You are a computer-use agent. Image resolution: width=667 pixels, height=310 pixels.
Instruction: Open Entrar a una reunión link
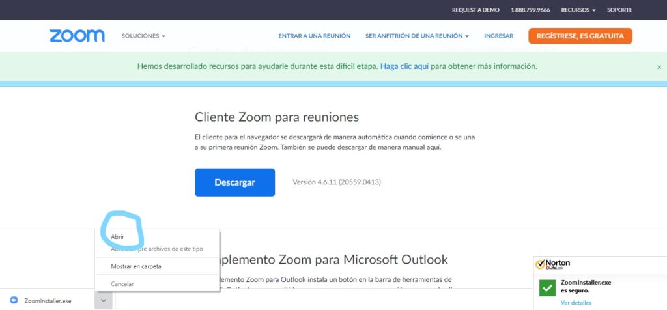pyautogui.click(x=315, y=36)
